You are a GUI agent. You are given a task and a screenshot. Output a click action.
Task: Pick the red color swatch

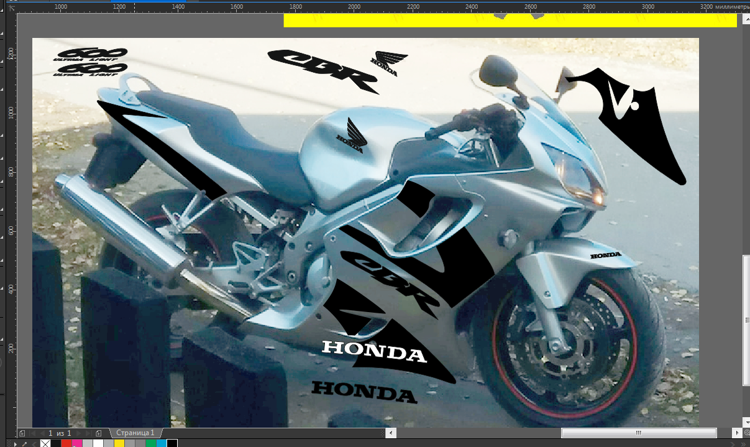(x=66, y=443)
